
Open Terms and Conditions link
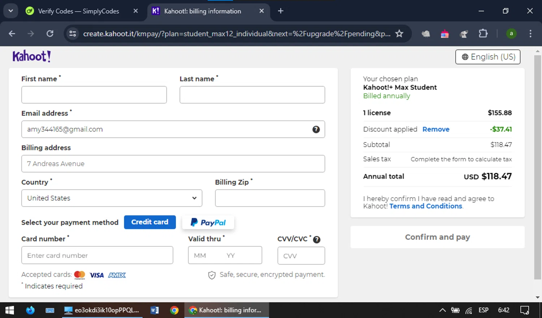click(426, 206)
